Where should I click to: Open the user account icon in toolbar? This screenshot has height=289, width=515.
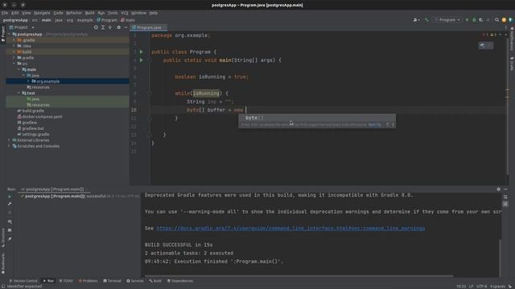click(416, 20)
